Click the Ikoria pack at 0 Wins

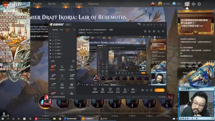[45, 102]
